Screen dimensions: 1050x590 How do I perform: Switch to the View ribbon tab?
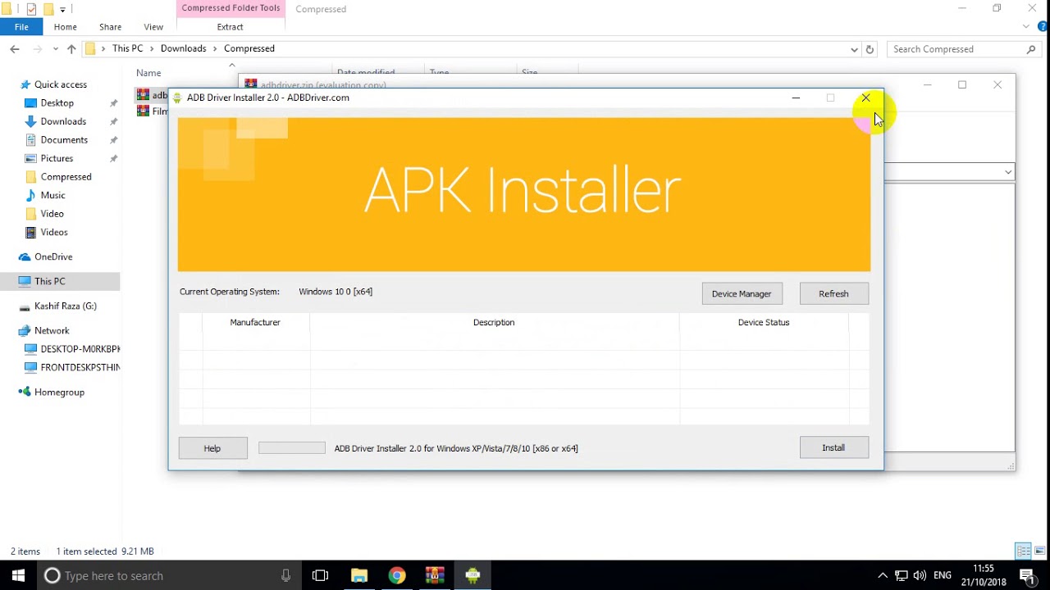coord(153,27)
